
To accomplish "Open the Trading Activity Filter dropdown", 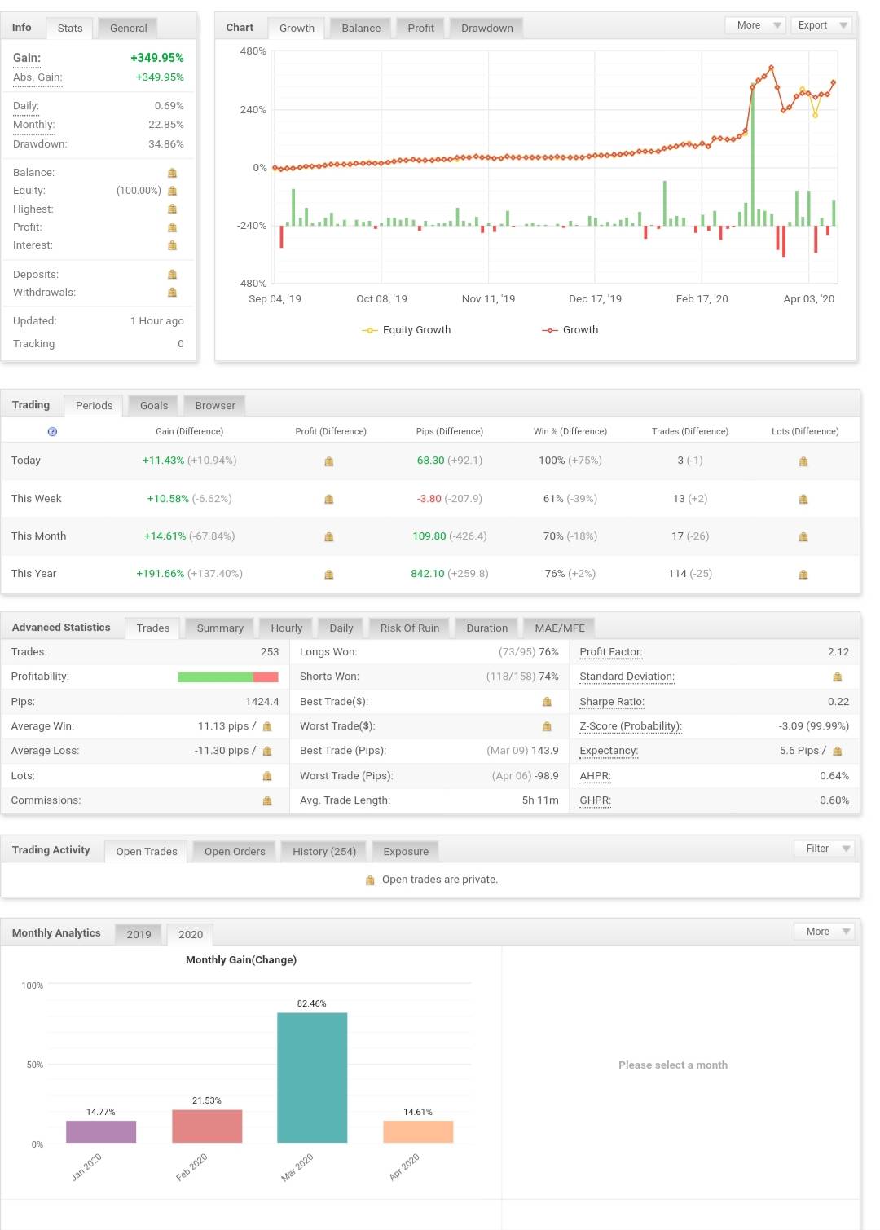I will [x=825, y=849].
